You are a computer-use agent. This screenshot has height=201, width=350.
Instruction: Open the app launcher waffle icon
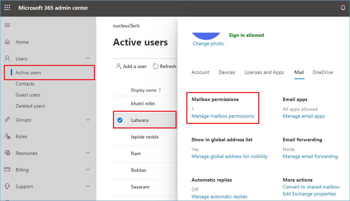7,8
